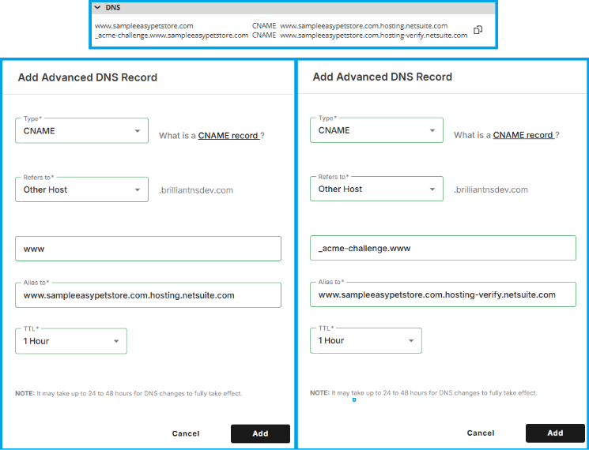Click the host field containing www
589x450 pixels.
pyautogui.click(x=148, y=249)
